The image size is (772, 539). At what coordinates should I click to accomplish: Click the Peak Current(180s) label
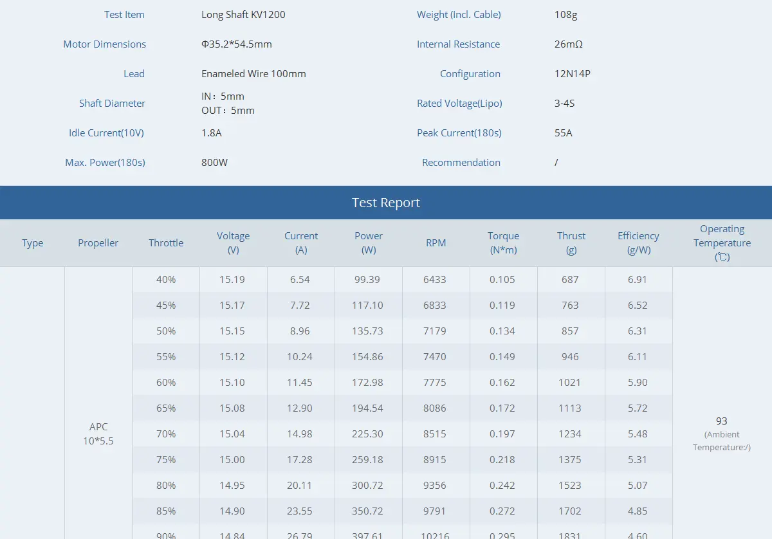[x=459, y=132]
